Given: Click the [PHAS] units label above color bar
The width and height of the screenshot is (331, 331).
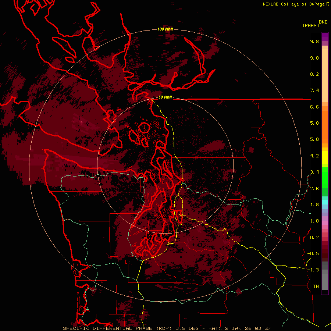Looking at the screenshot, I should click(x=311, y=25).
